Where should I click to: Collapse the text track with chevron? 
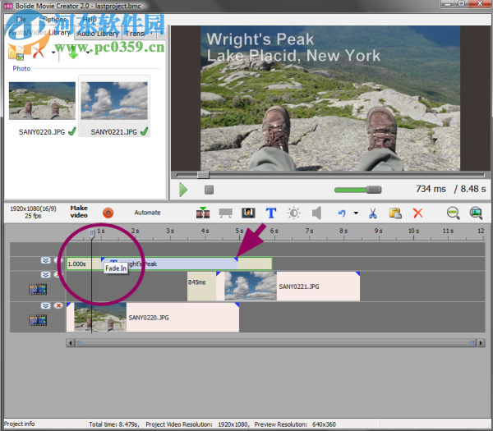click(45, 260)
